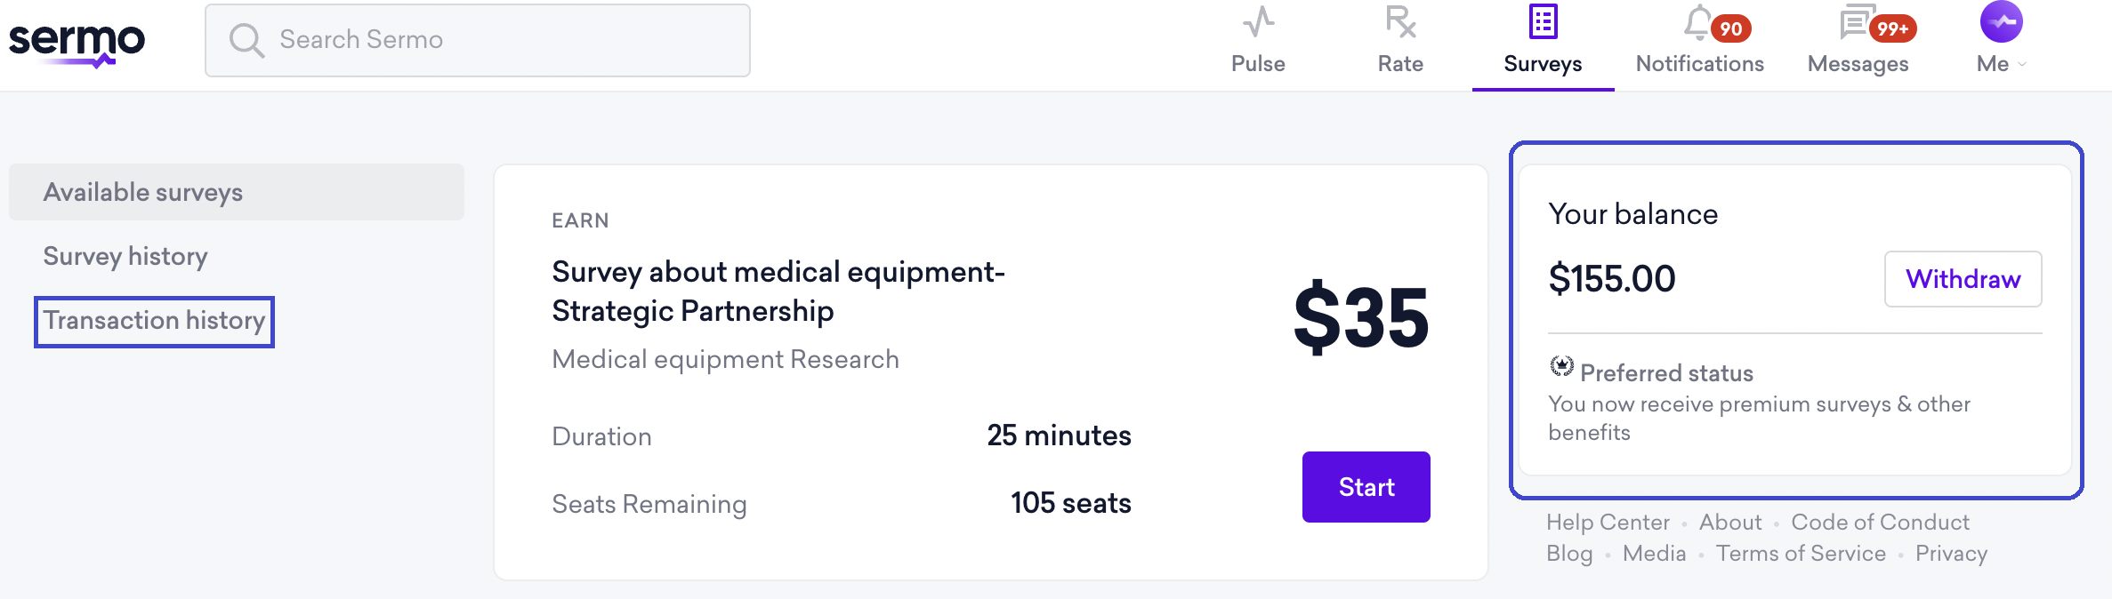Switch to the Survey history tab
This screenshot has width=2112, height=599.
(125, 256)
